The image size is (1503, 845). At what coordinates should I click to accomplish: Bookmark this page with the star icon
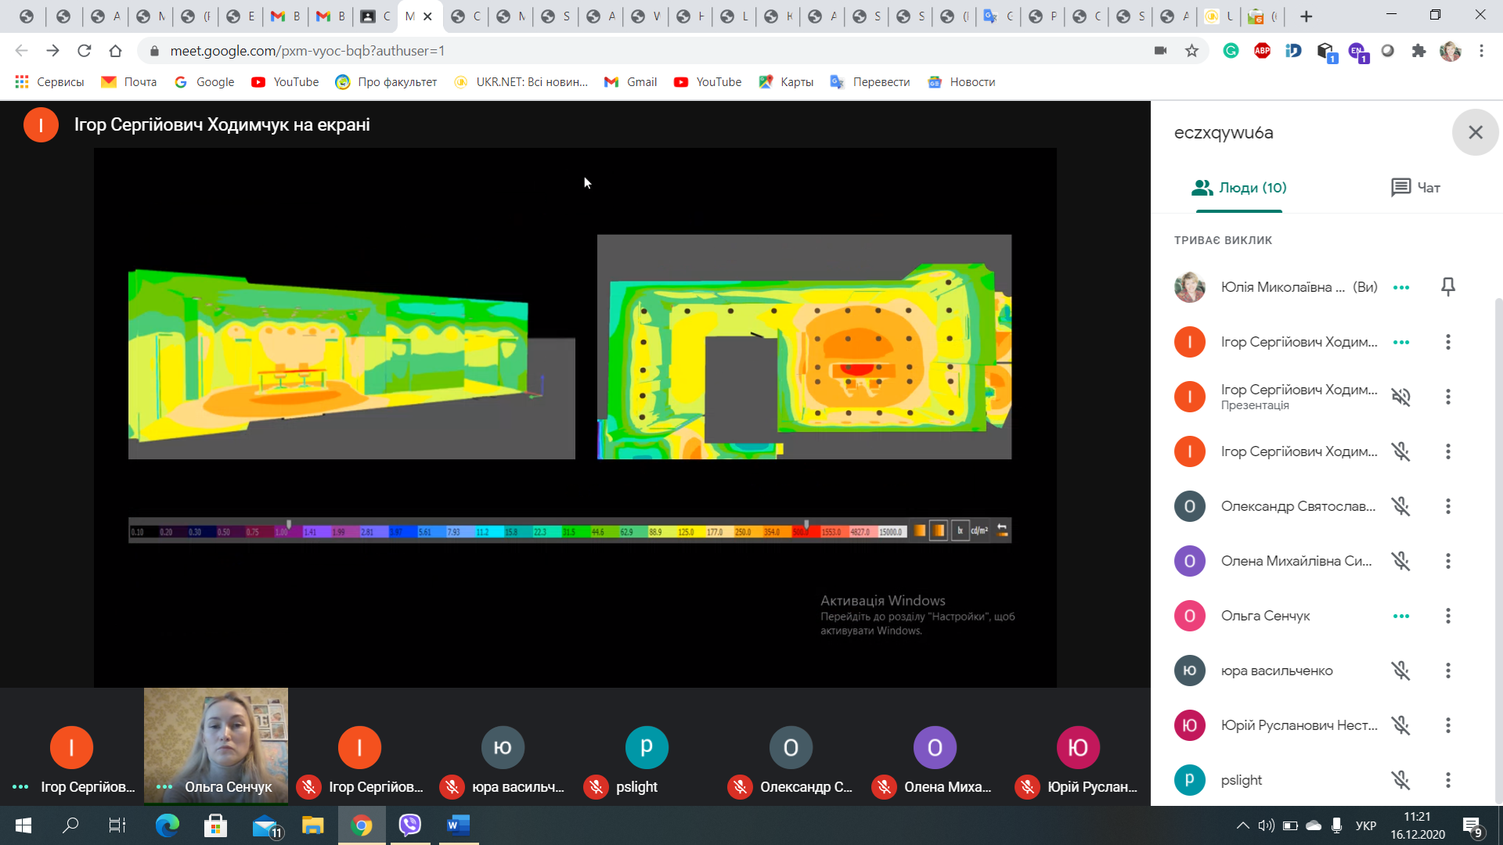[1191, 51]
